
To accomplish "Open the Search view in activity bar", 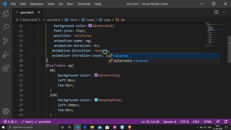I will [x=6, y=27].
